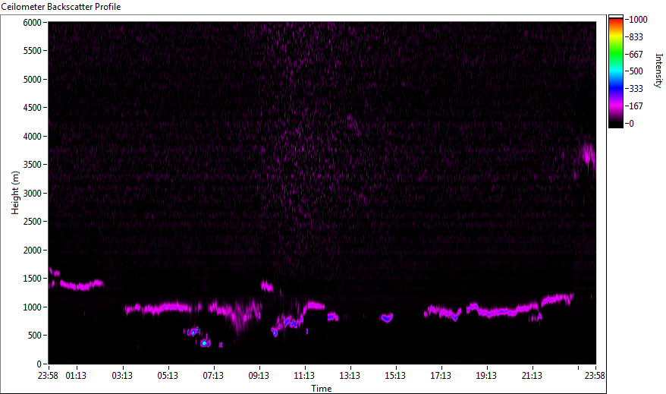This screenshot has width=666, height=394.
Task: Click the 0 height axis value
Action: point(39,364)
